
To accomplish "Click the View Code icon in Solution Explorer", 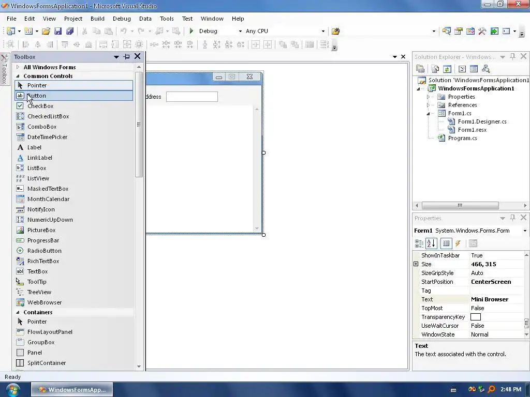I will 462,69.
